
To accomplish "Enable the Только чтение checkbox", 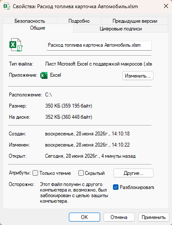I will tap(35, 173).
